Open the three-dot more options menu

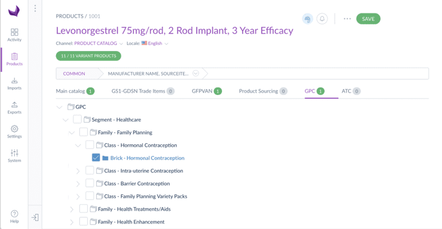click(x=347, y=19)
